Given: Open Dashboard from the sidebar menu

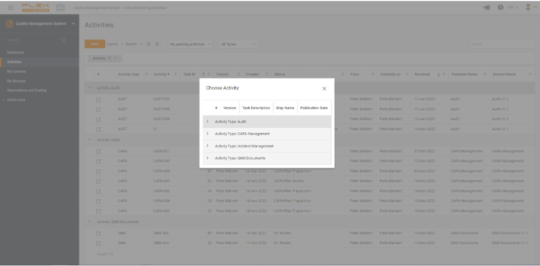Looking at the screenshot, I should pyautogui.click(x=16, y=52).
